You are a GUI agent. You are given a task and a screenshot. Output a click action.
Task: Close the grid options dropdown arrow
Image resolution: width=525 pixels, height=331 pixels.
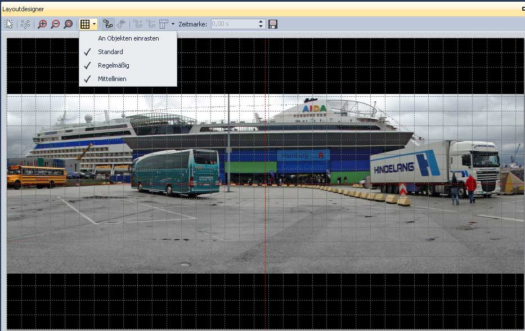click(94, 24)
